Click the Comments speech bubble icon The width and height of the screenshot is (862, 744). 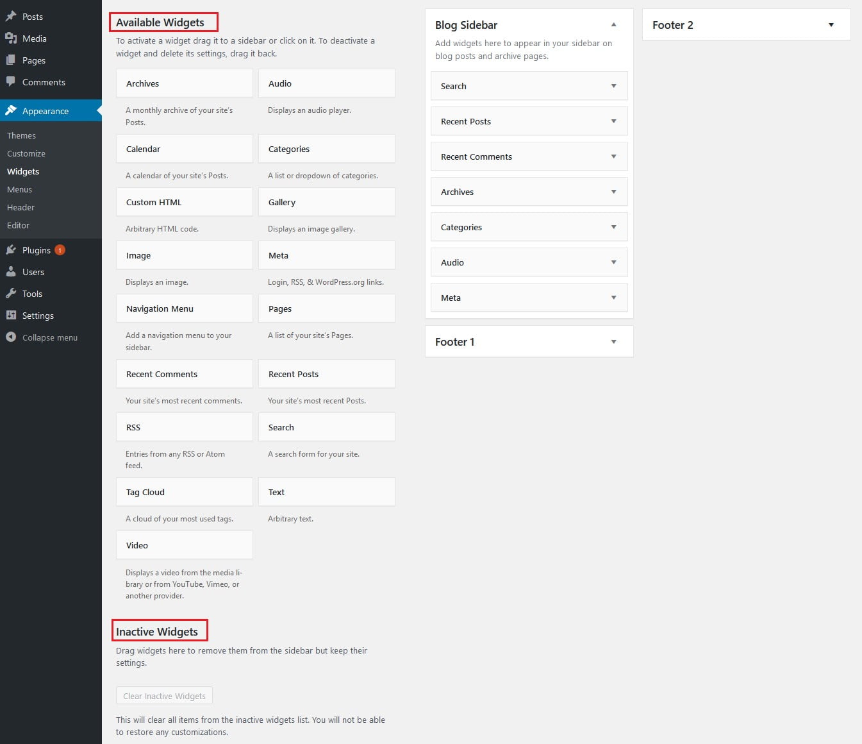(11, 81)
